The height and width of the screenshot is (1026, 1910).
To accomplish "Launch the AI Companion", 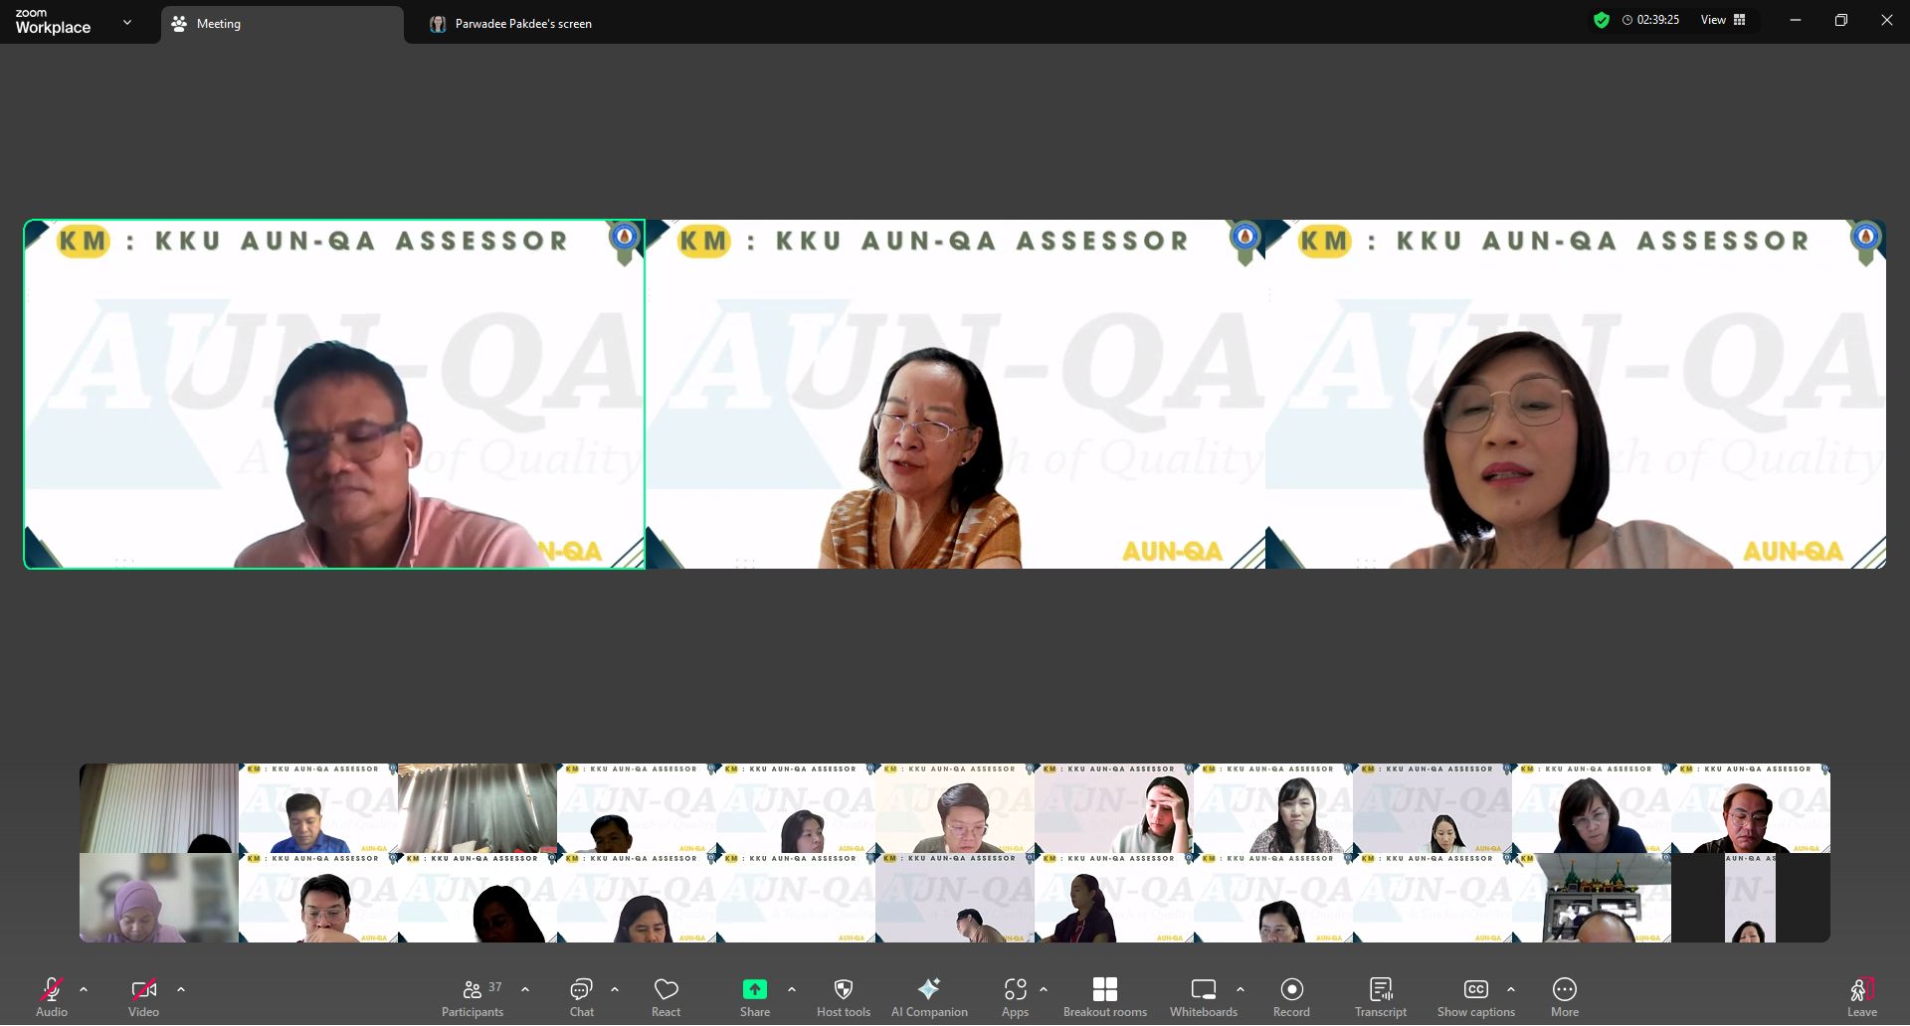I will [x=928, y=996].
